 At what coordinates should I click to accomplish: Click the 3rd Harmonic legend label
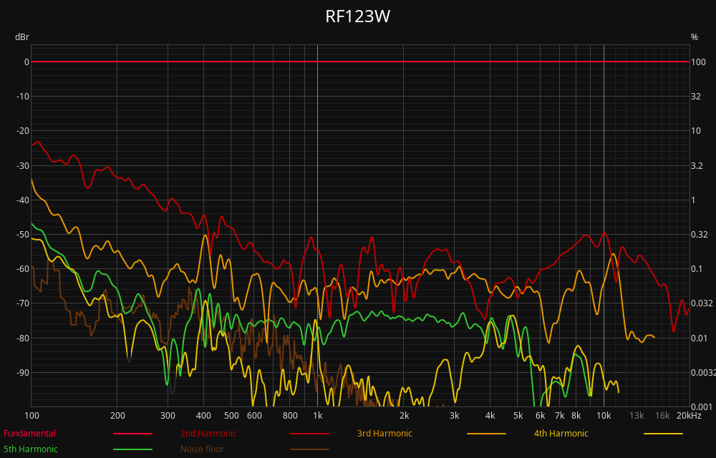click(384, 434)
